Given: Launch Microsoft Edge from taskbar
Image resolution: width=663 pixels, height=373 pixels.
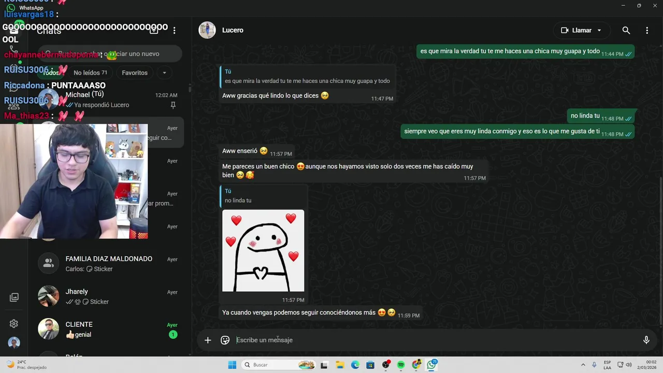Looking at the screenshot, I should [x=355, y=365].
